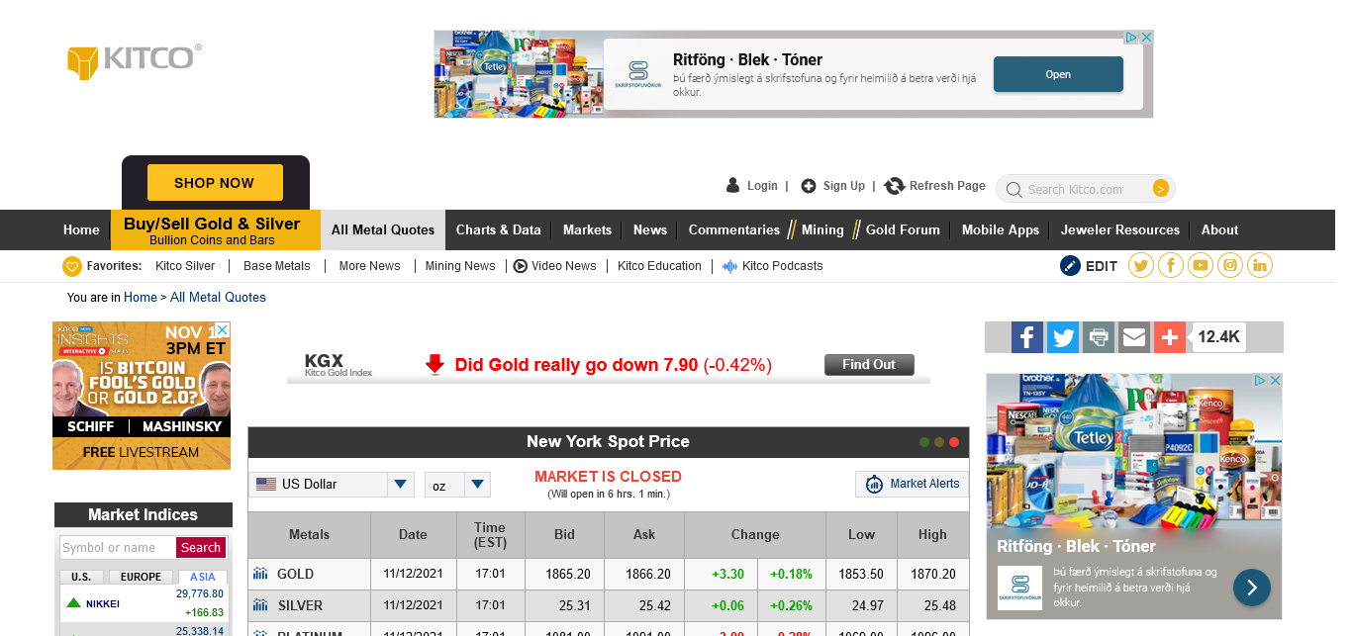
Task: Click the red plus more-sharing icon
Action: point(1169,337)
